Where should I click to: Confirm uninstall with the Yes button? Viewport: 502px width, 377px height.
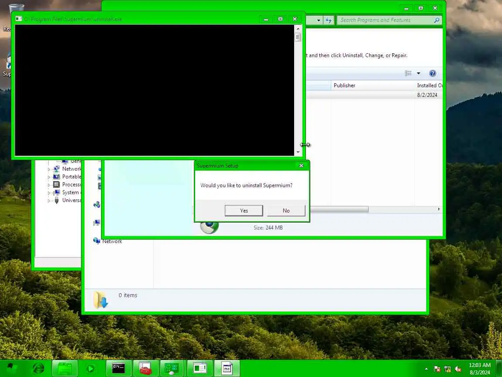[x=244, y=211]
